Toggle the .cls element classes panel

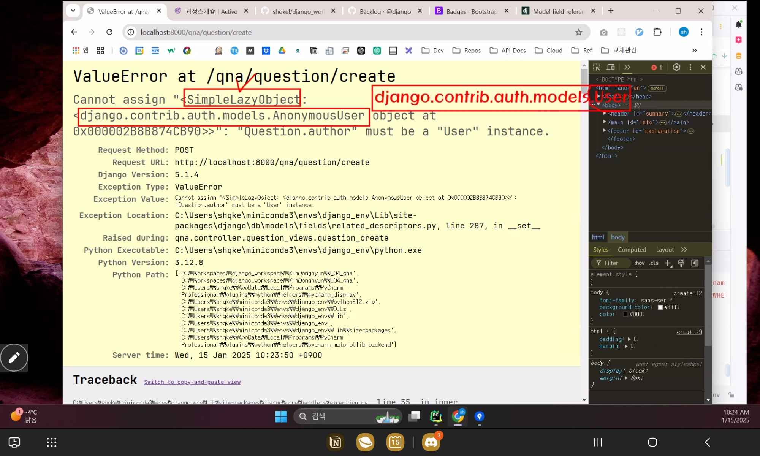(x=654, y=263)
